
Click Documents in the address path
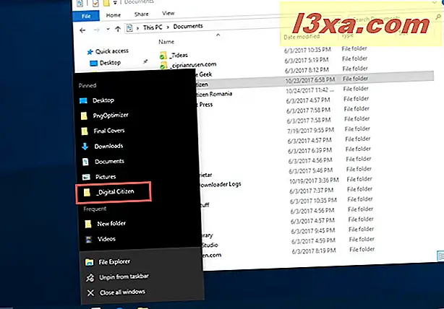188,26
